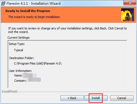Select the Destination Folder label
Screen dimensions: 137x104
tap(22, 58)
